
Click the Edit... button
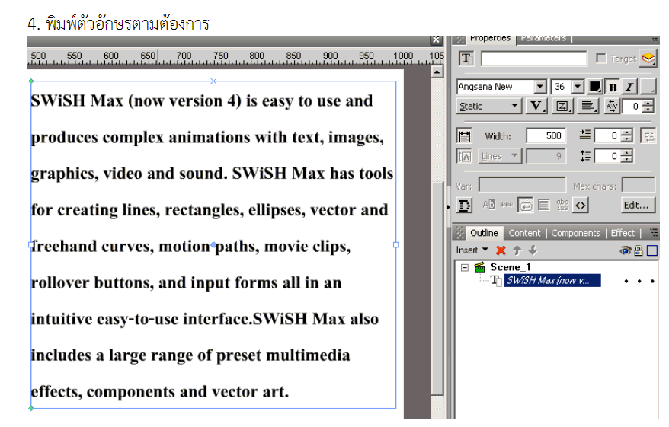point(638,205)
